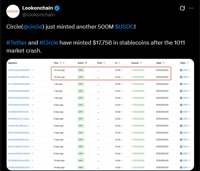Click the Grok icon at top right

pyautogui.click(x=182, y=8)
